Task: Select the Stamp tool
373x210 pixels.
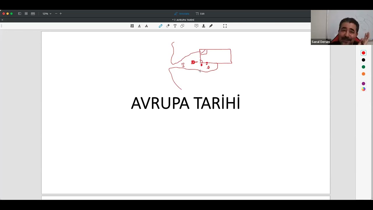Action: [203, 26]
